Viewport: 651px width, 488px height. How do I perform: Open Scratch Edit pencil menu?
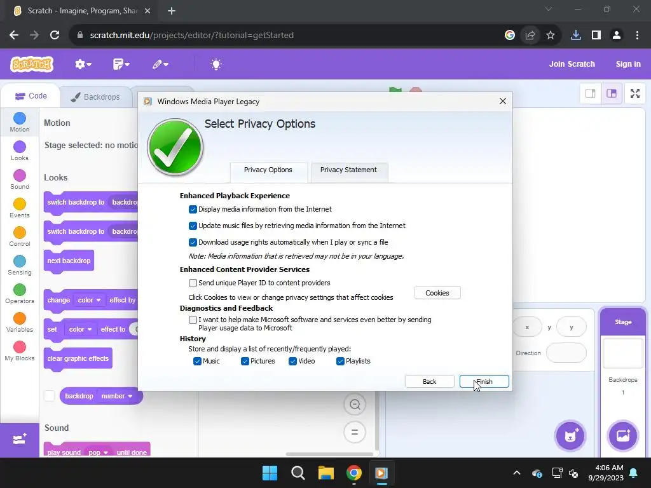pyautogui.click(x=160, y=64)
